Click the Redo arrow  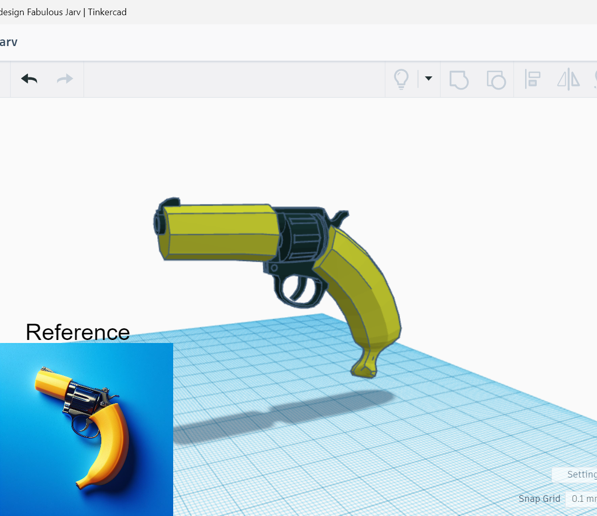tap(64, 79)
